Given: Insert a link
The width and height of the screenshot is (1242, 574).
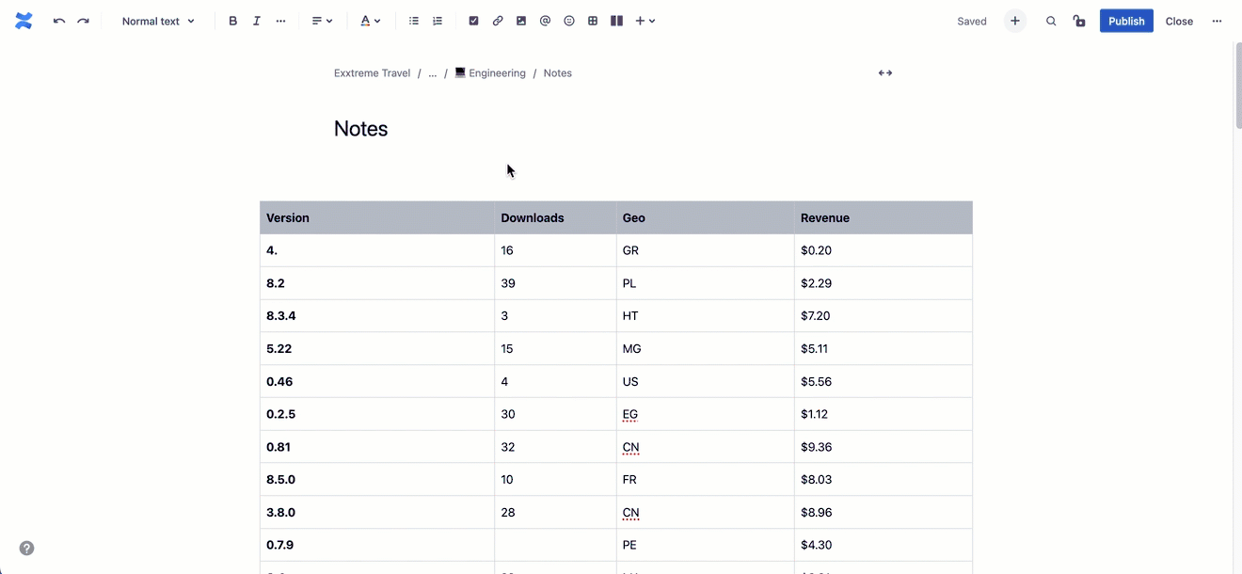Looking at the screenshot, I should [x=498, y=21].
